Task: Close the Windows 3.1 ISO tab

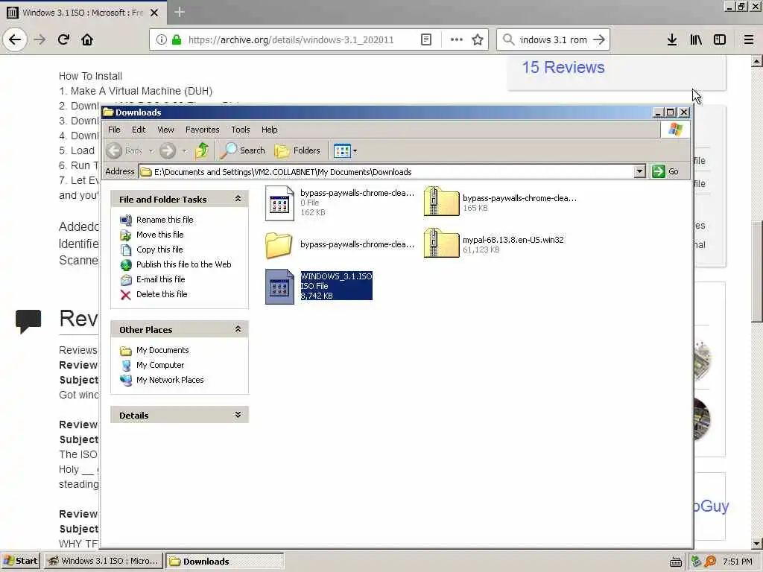Action: click(154, 13)
